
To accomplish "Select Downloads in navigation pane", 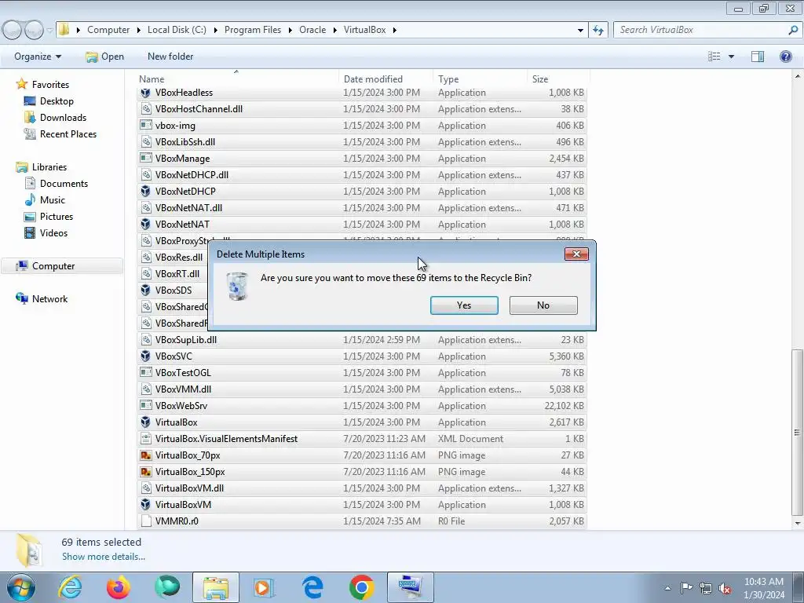I will pos(63,118).
